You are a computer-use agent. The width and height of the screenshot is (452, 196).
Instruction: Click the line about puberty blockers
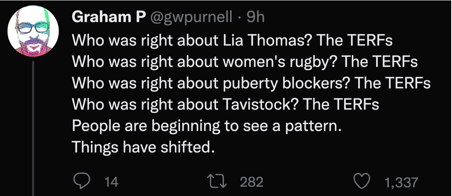pyautogui.click(x=251, y=83)
